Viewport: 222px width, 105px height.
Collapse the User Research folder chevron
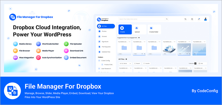(x=99, y=69)
